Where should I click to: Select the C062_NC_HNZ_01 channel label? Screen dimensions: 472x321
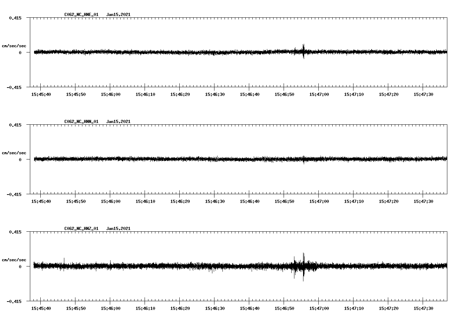[x=81, y=228]
